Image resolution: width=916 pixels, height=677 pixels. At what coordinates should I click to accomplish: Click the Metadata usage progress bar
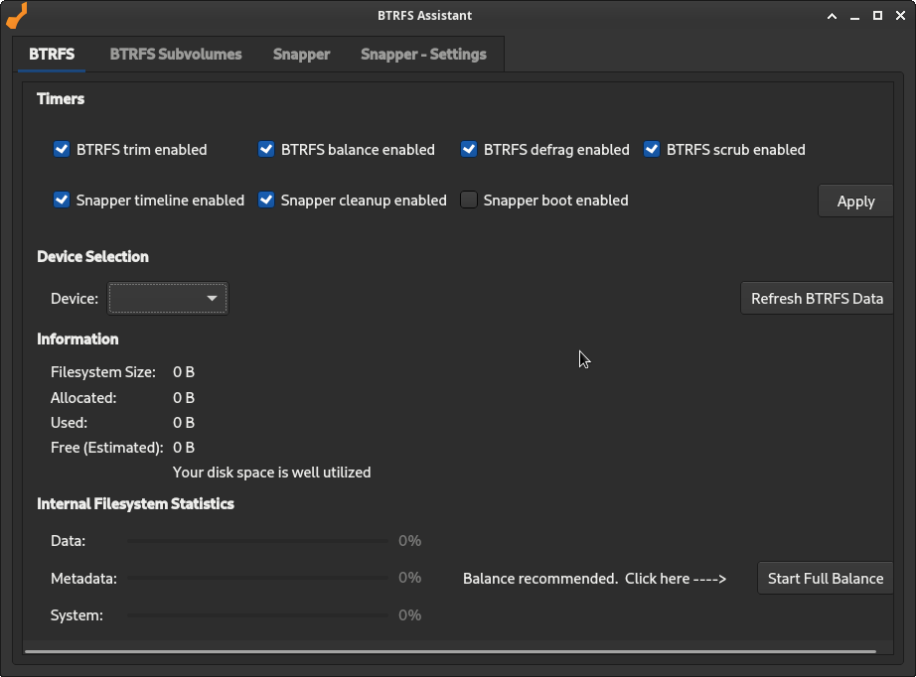257,578
